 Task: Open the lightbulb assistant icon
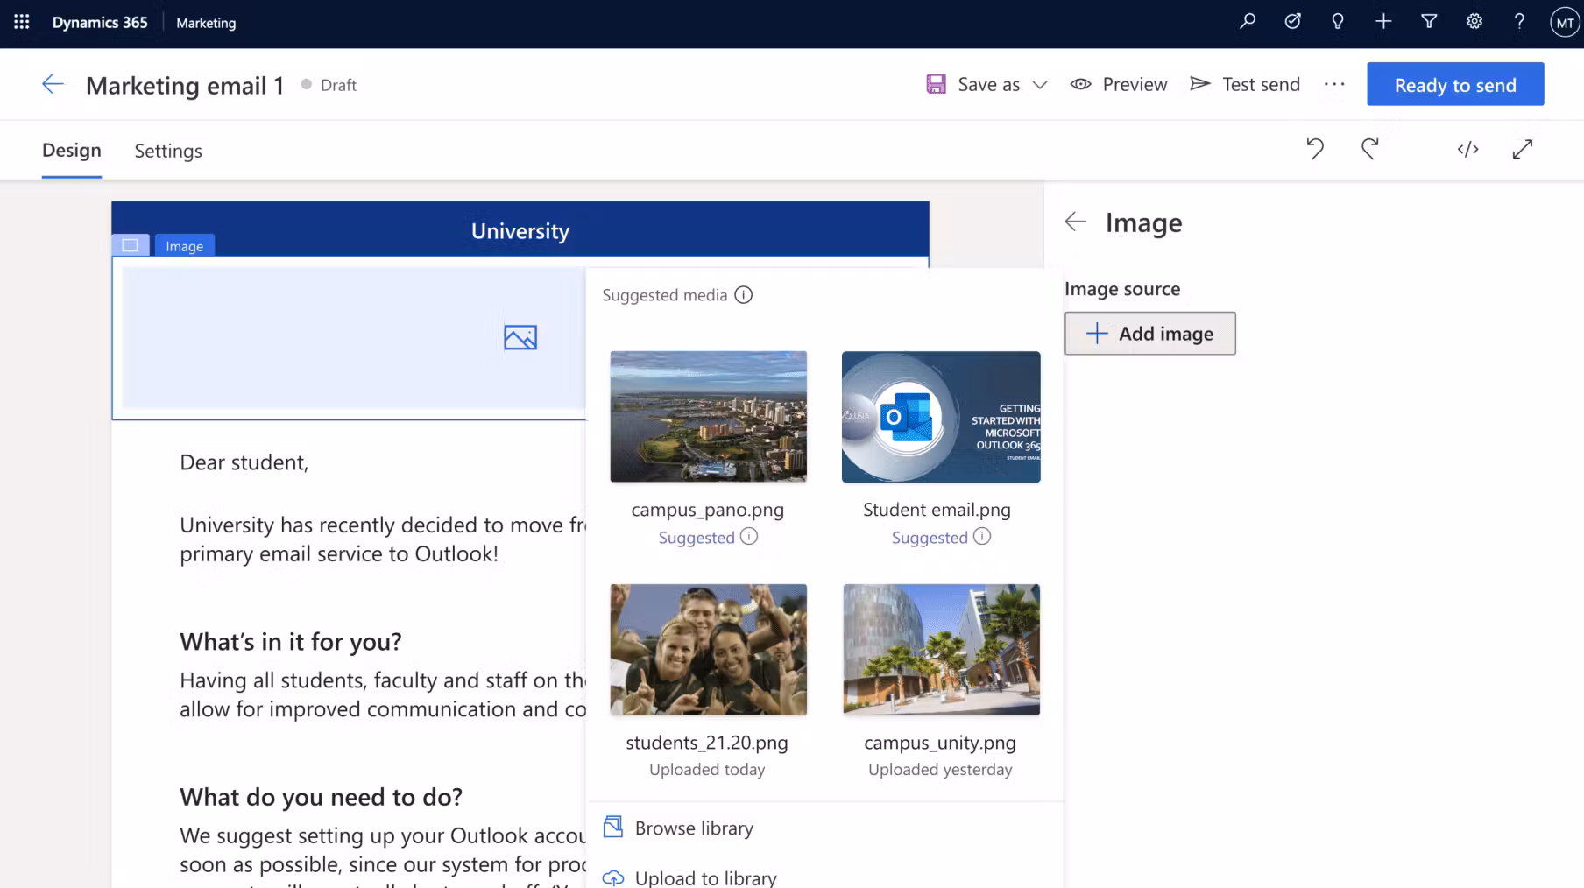point(1338,22)
